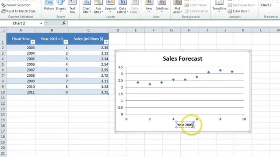The width and height of the screenshot is (280, 157).
Task: Select cell with fiscal year 2003
Action: click(x=21, y=48)
